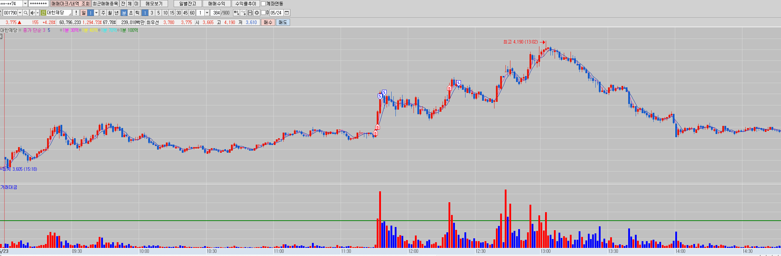Choose the 5-minute interval button
This screenshot has width=781, height=256.
(158, 13)
